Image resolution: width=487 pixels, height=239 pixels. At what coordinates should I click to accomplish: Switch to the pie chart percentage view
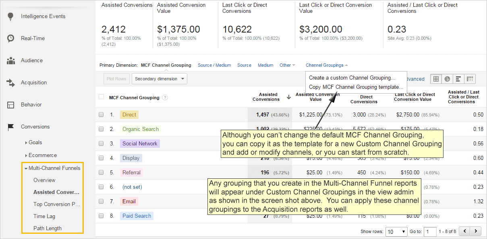(x=447, y=79)
